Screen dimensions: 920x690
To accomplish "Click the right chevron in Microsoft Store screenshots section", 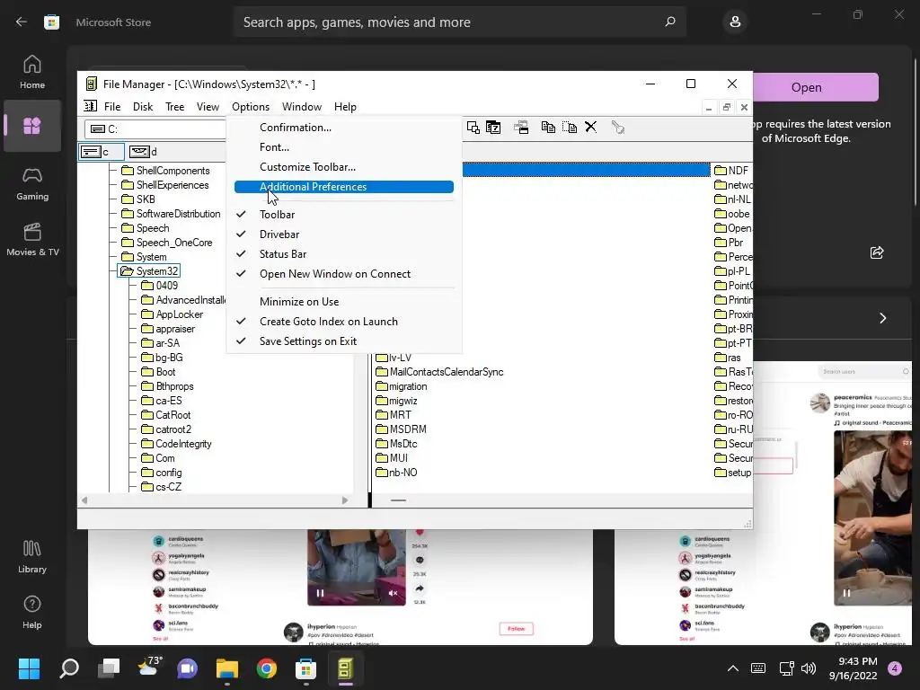I will (x=882, y=318).
